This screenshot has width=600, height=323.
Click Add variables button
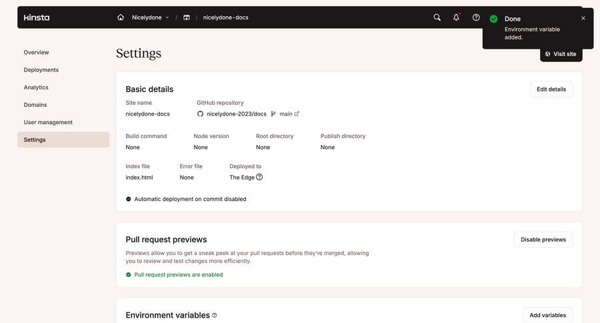547,315
